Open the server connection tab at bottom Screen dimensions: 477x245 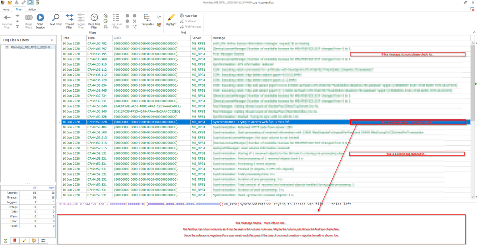[43, 240]
